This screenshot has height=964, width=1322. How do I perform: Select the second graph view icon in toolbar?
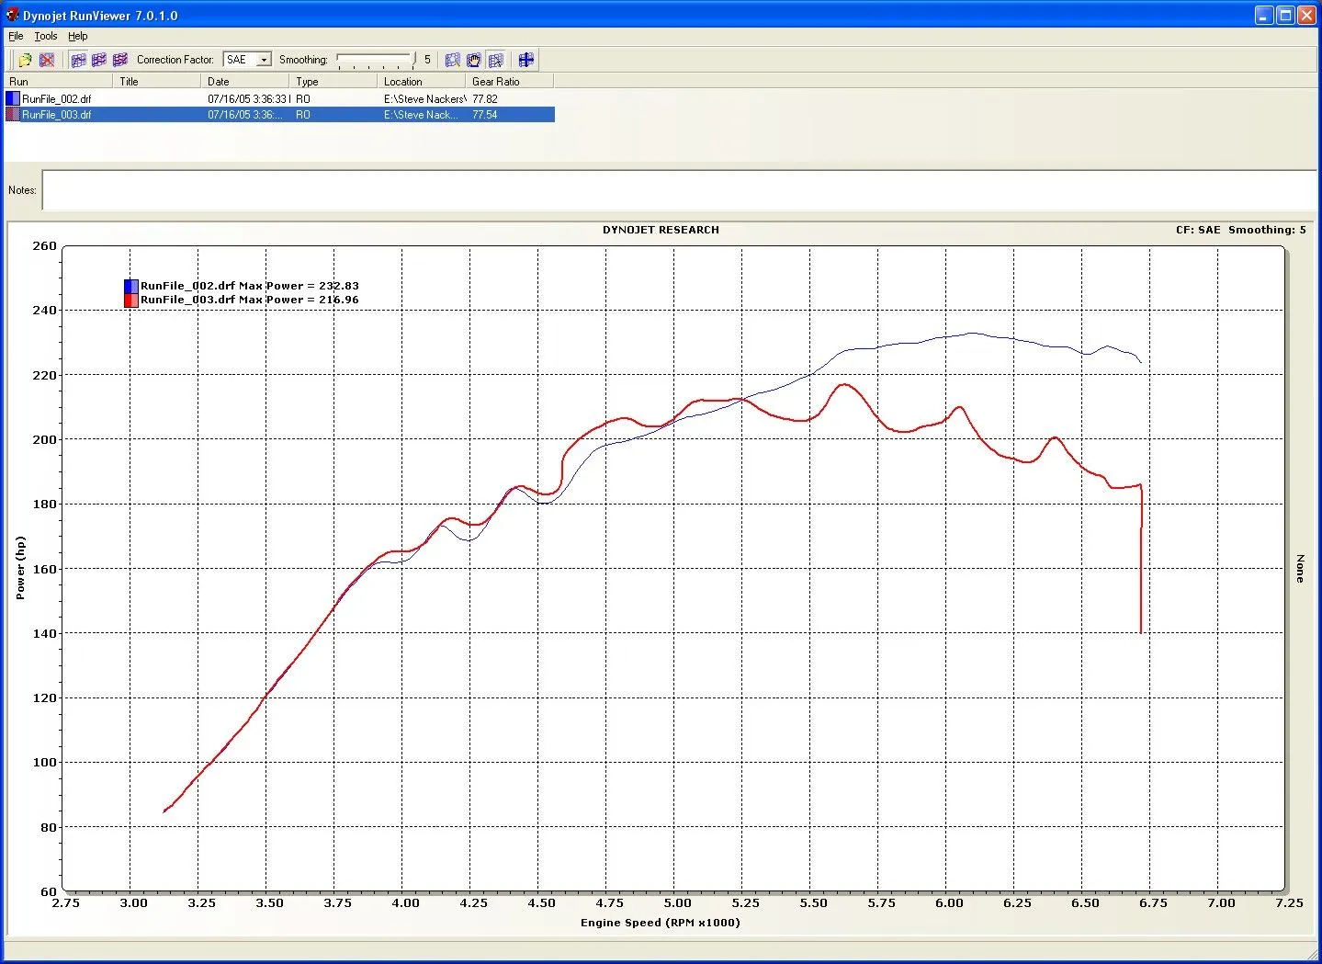pyautogui.click(x=99, y=60)
